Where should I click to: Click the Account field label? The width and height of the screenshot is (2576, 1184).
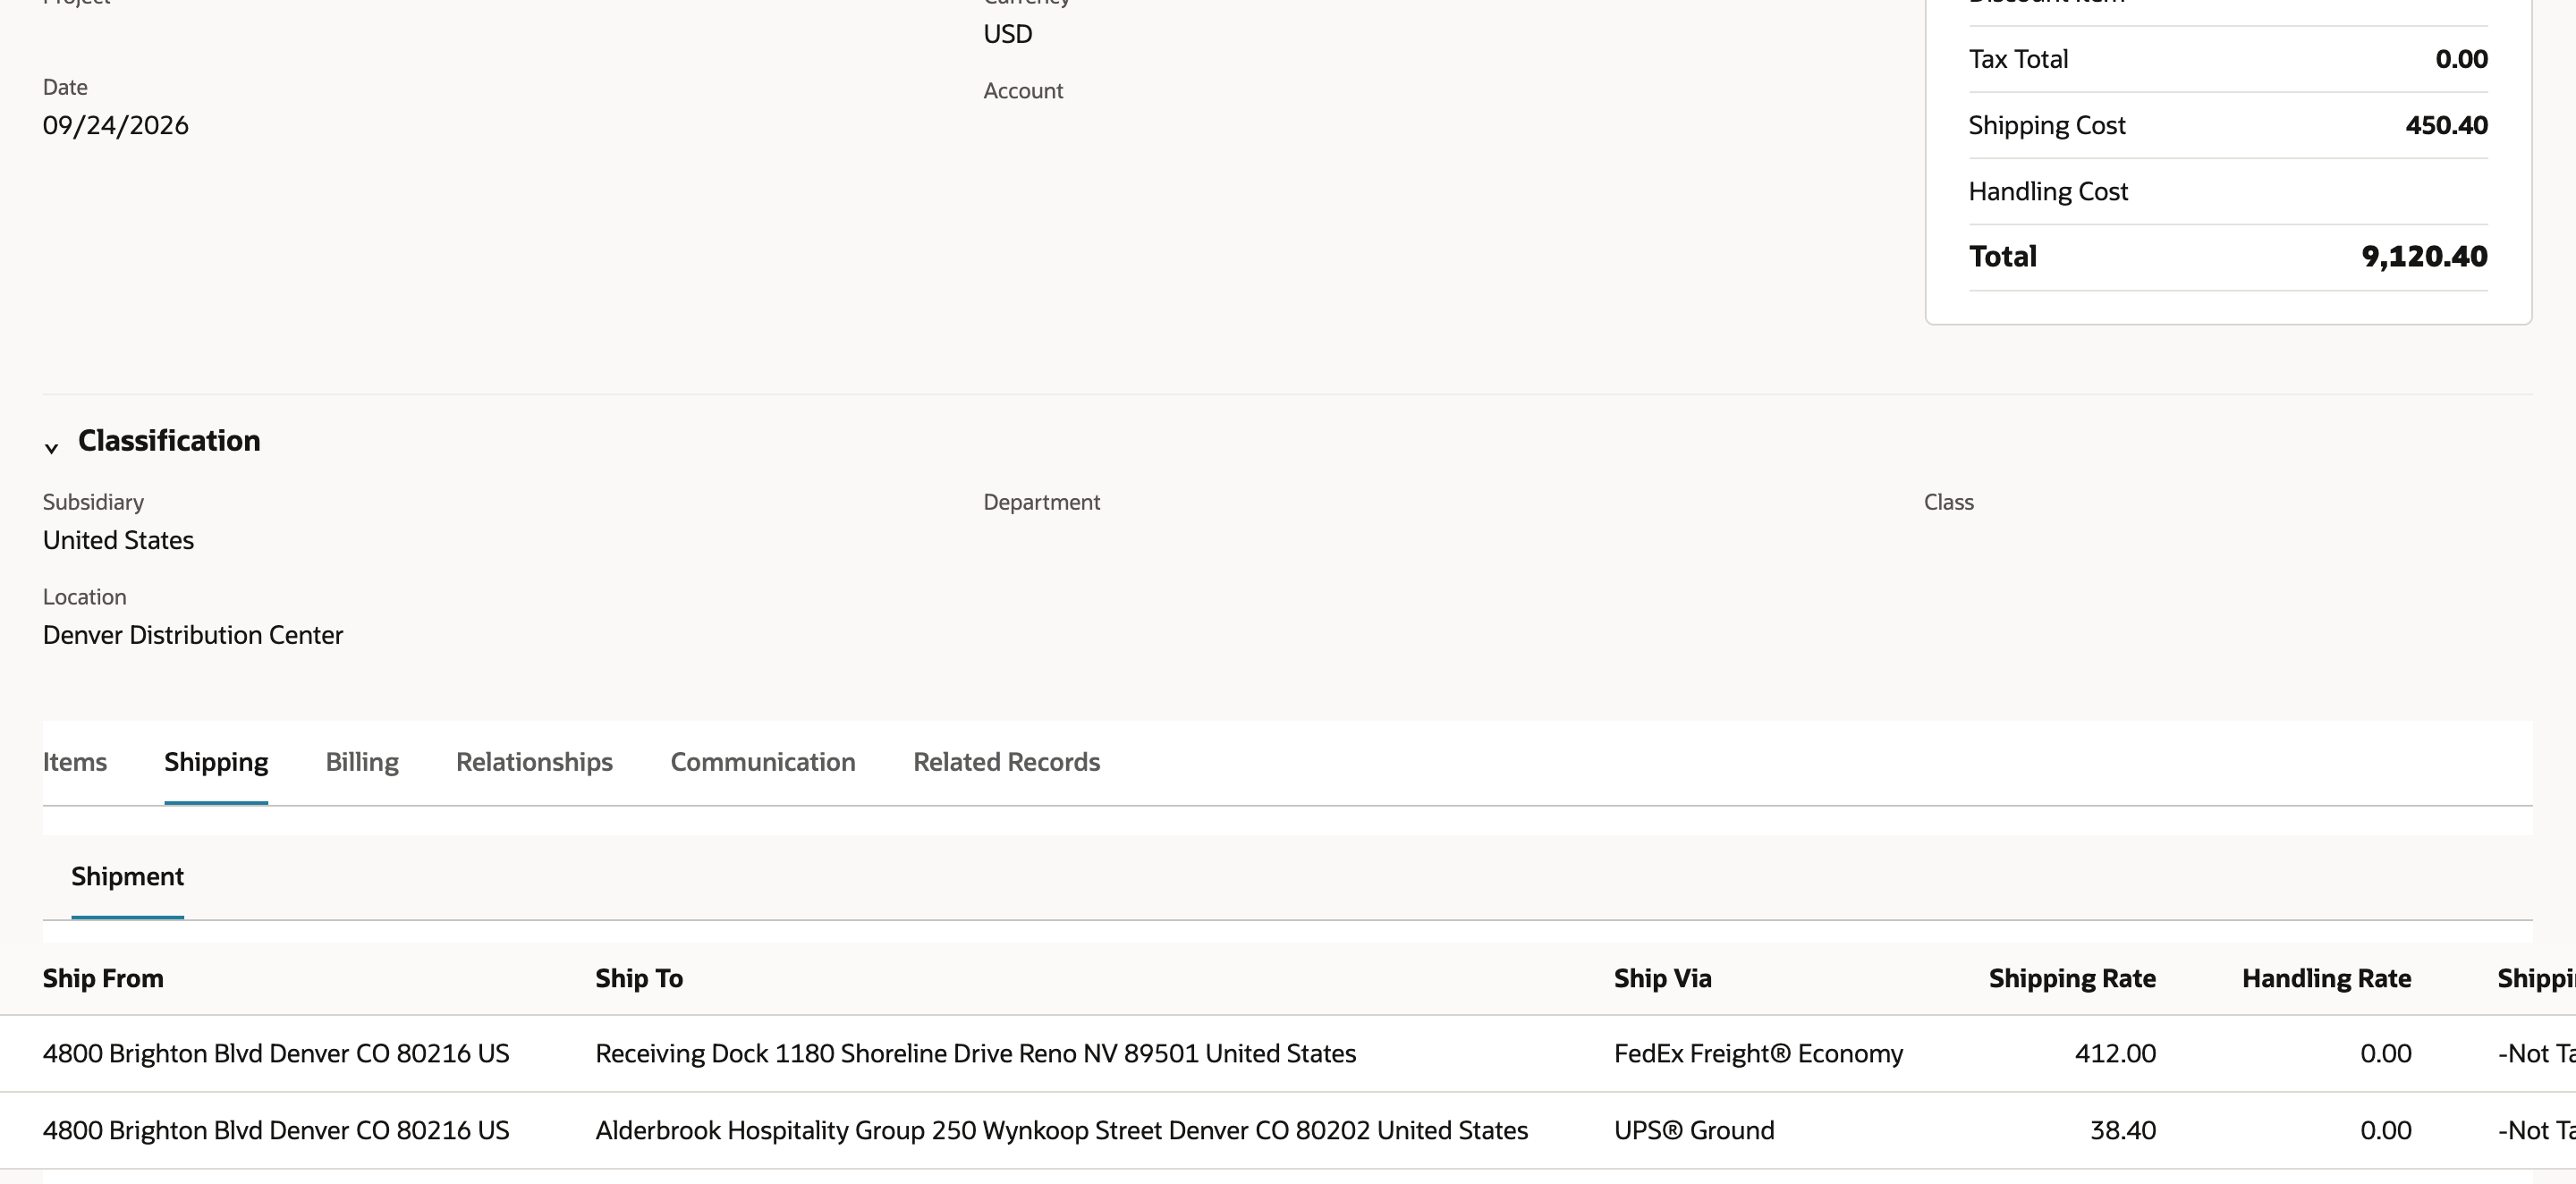pyautogui.click(x=1023, y=91)
